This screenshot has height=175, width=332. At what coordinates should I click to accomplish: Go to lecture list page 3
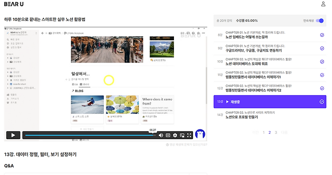coord(276,132)
